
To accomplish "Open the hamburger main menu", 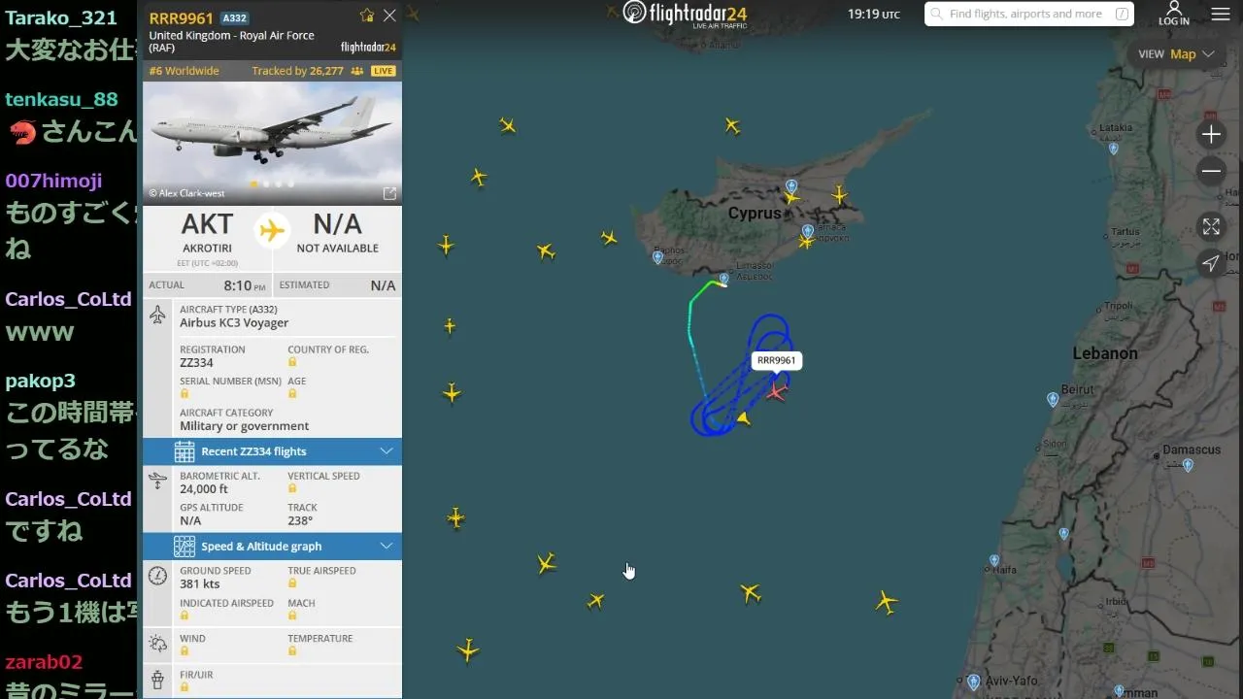I will click(x=1221, y=15).
